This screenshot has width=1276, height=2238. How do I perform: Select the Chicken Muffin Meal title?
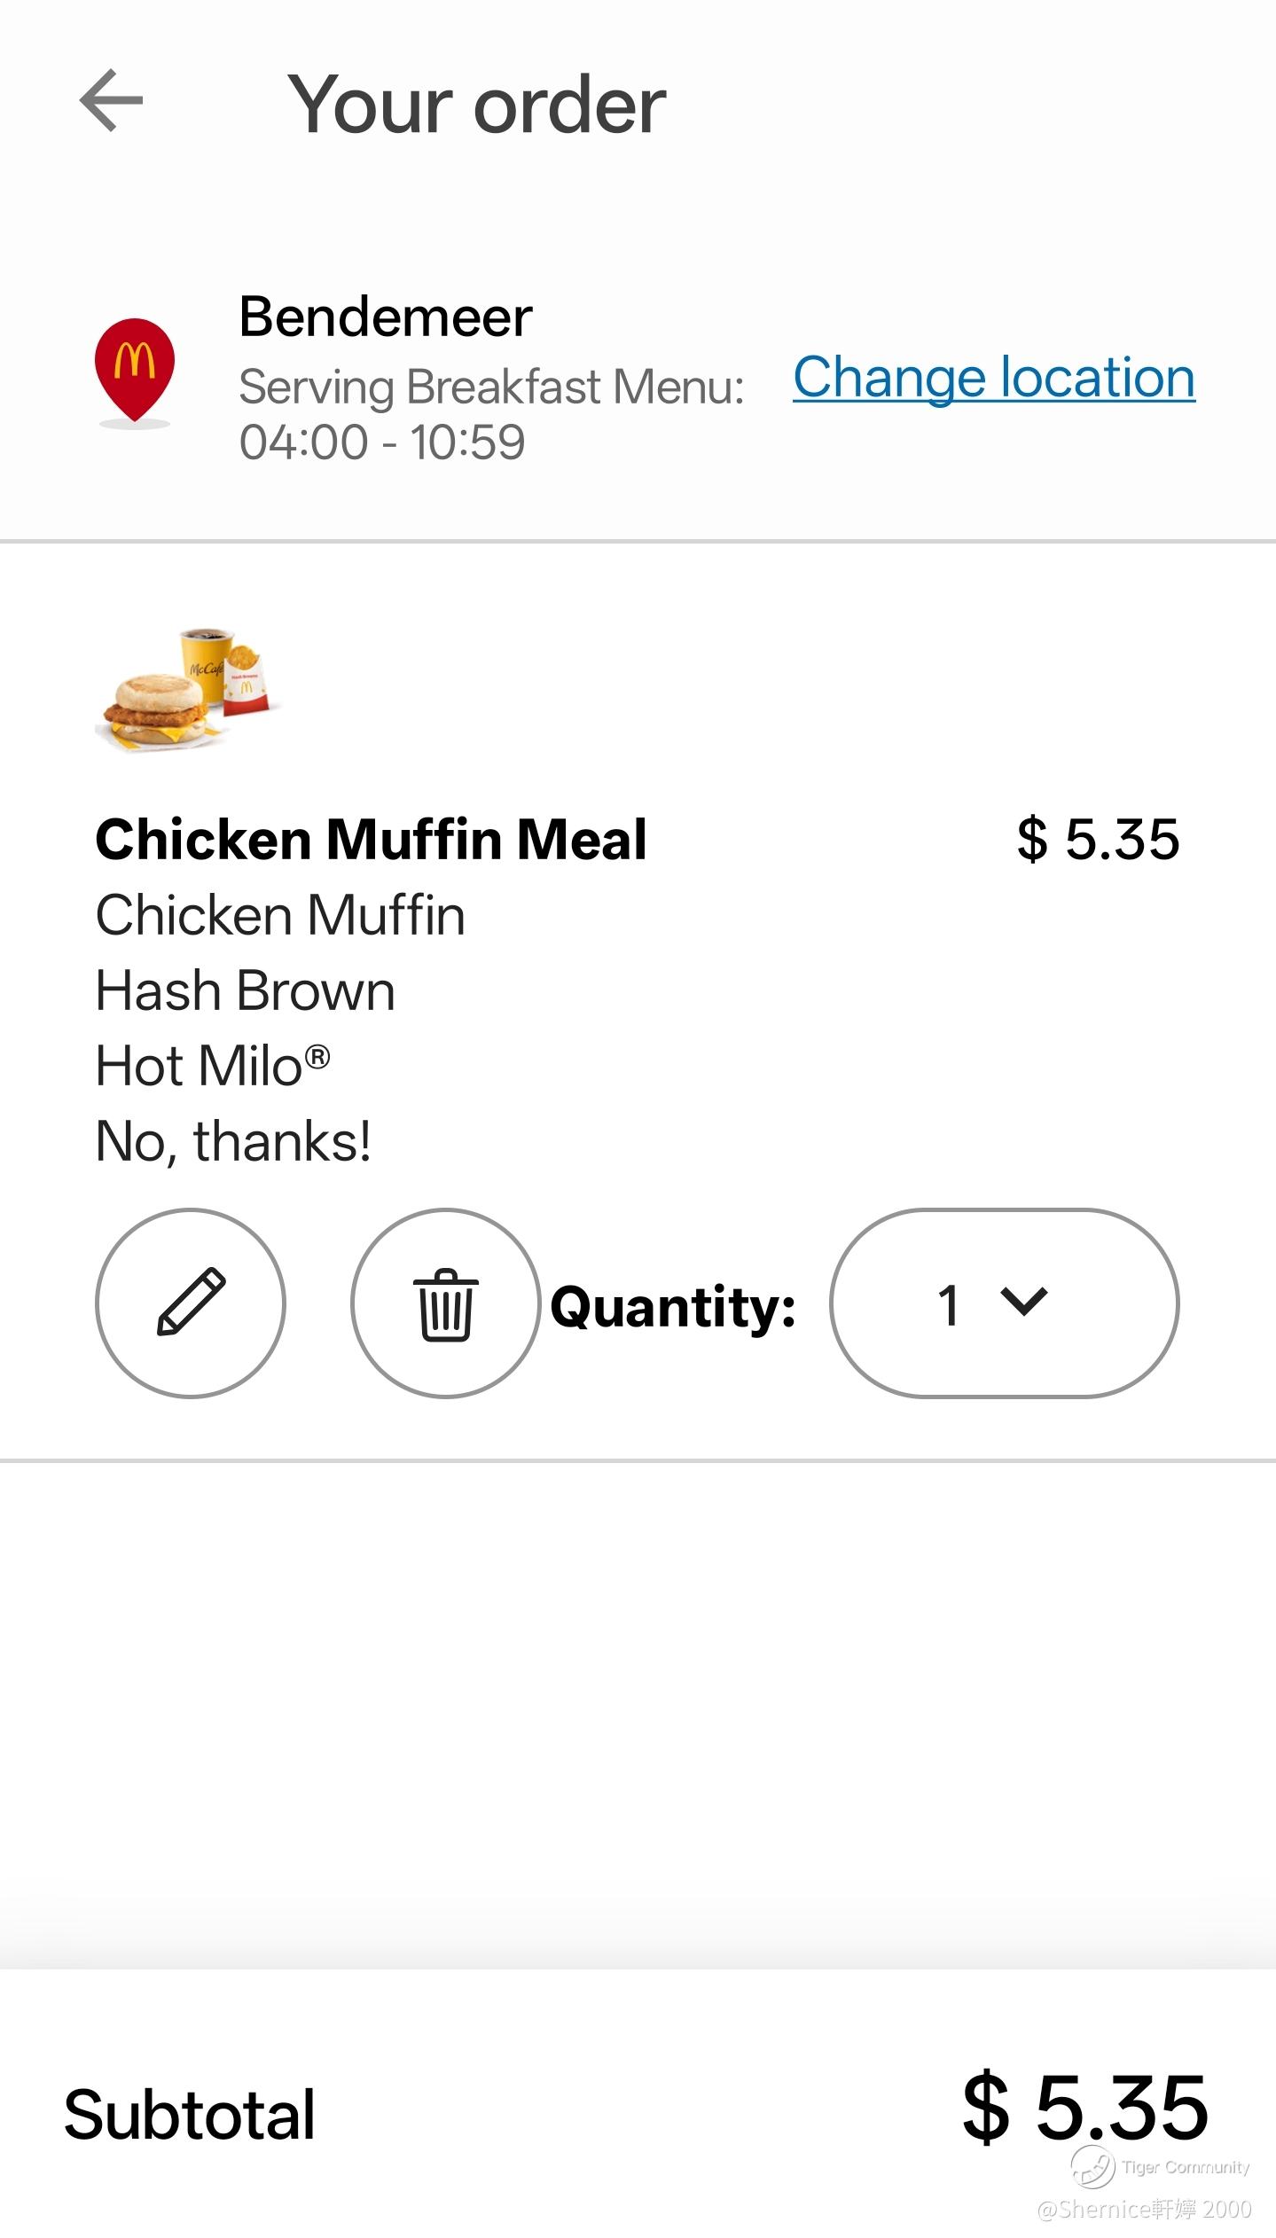(x=371, y=839)
